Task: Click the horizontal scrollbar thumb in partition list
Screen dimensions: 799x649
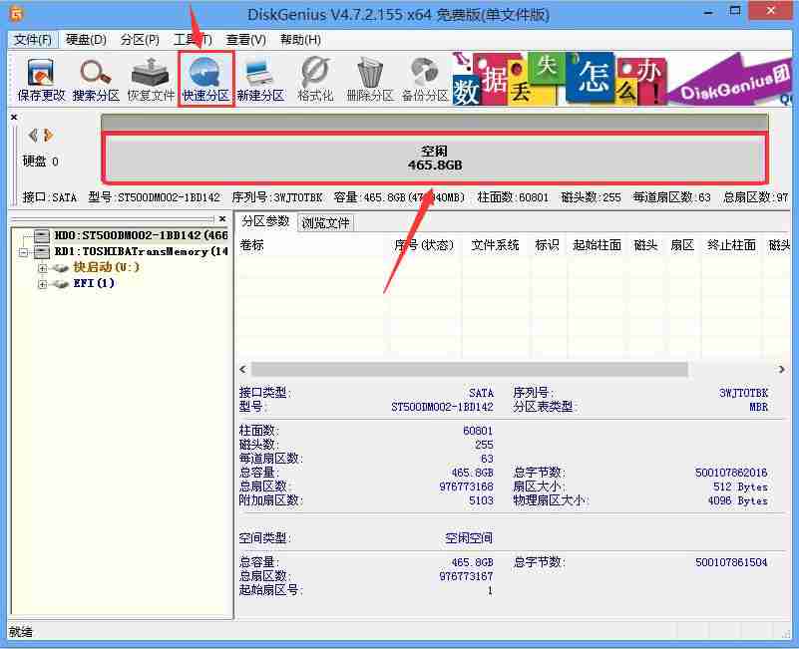Action: pos(469,369)
